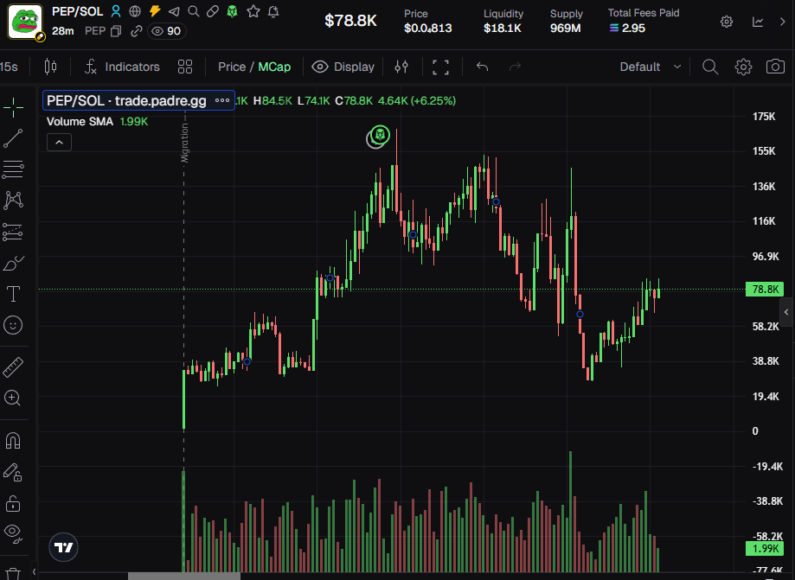
Task: Open the blue person profile icon
Action: pyautogui.click(x=116, y=11)
